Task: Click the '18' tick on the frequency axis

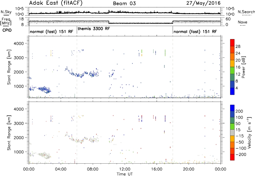Action: click(x=21, y=19)
